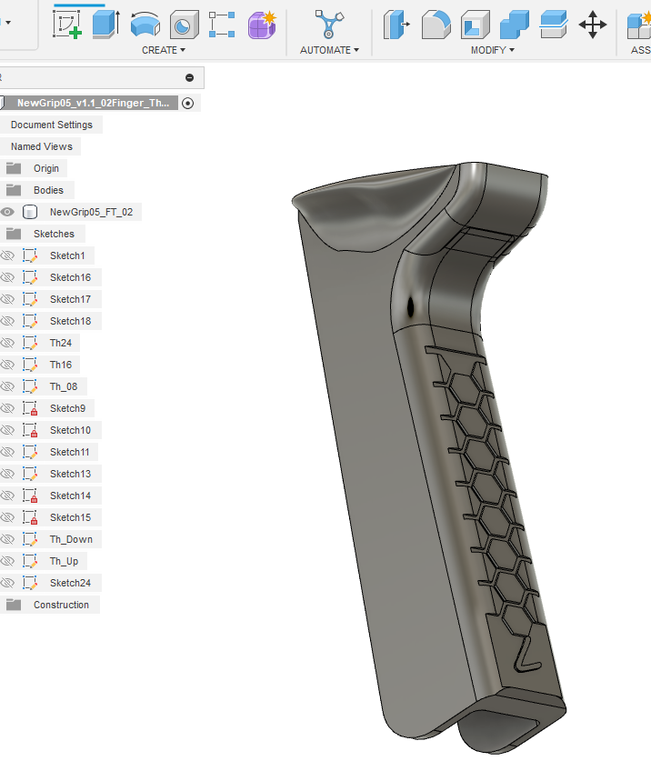Click the locked Sketch9 sketch icon
Image resolution: width=651 pixels, height=781 pixels.
30,408
